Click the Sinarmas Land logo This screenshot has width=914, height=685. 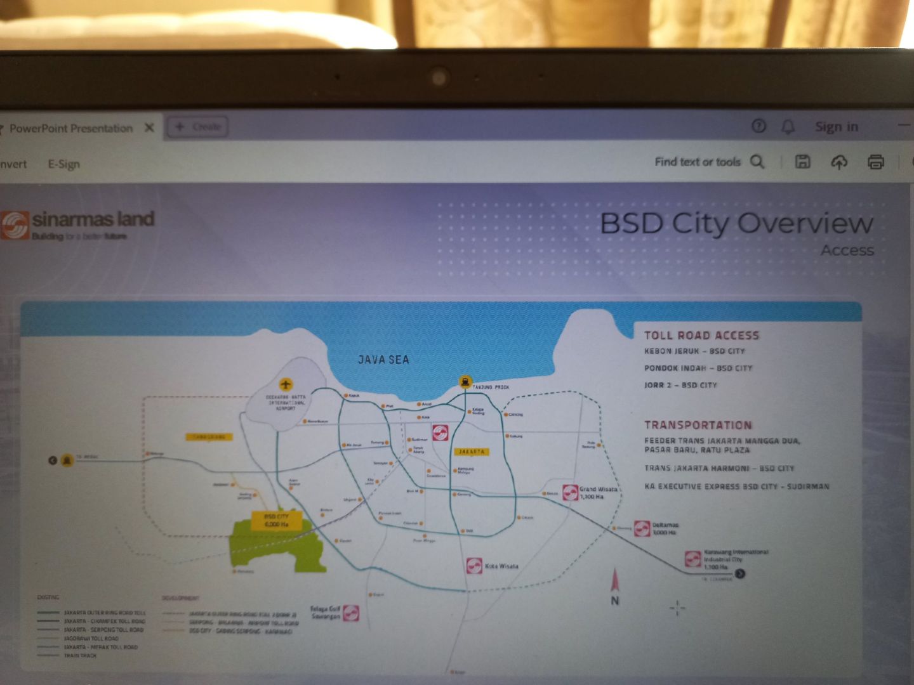point(77,226)
